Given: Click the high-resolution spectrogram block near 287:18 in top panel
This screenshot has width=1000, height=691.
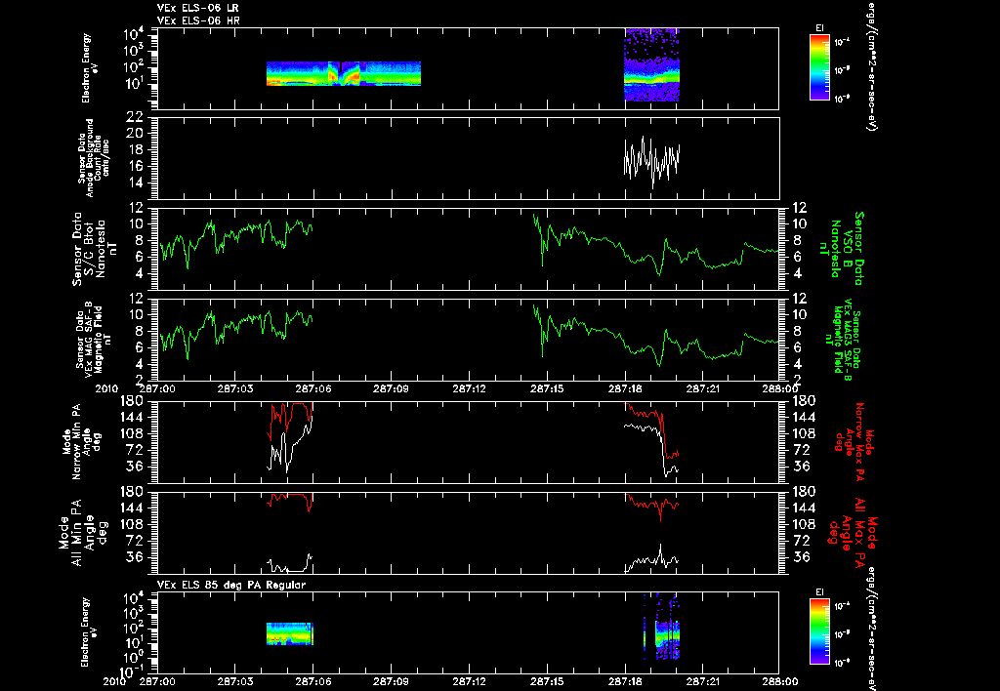Looking at the screenshot, I should (x=651, y=64).
